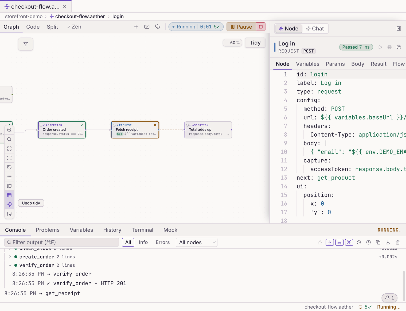
Task: Select the Fetch receipt request node
Action: (135, 130)
